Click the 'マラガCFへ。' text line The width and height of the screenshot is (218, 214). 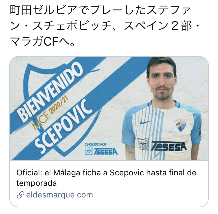point(42,42)
